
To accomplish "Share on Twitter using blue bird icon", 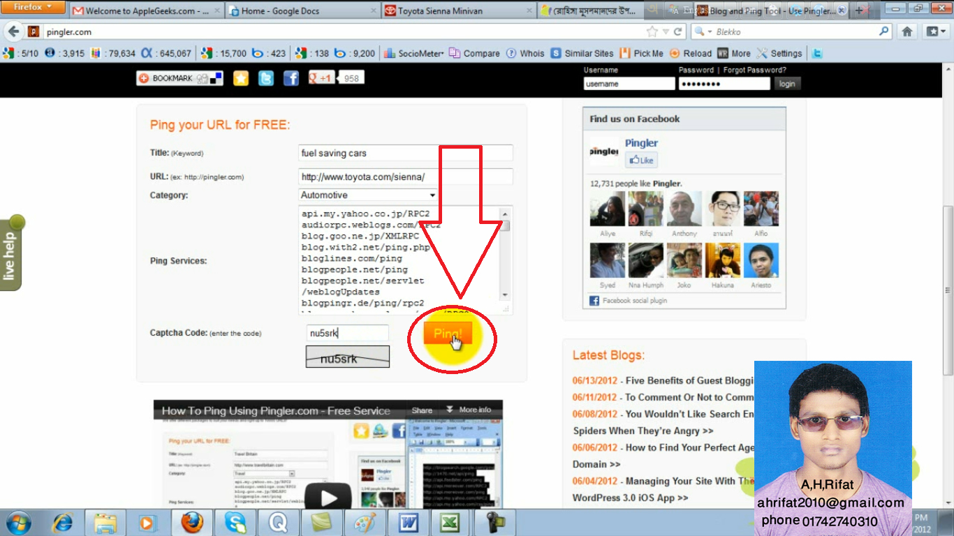I will 266,78.
